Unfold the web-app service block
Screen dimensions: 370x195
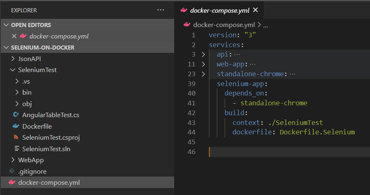pos(203,64)
